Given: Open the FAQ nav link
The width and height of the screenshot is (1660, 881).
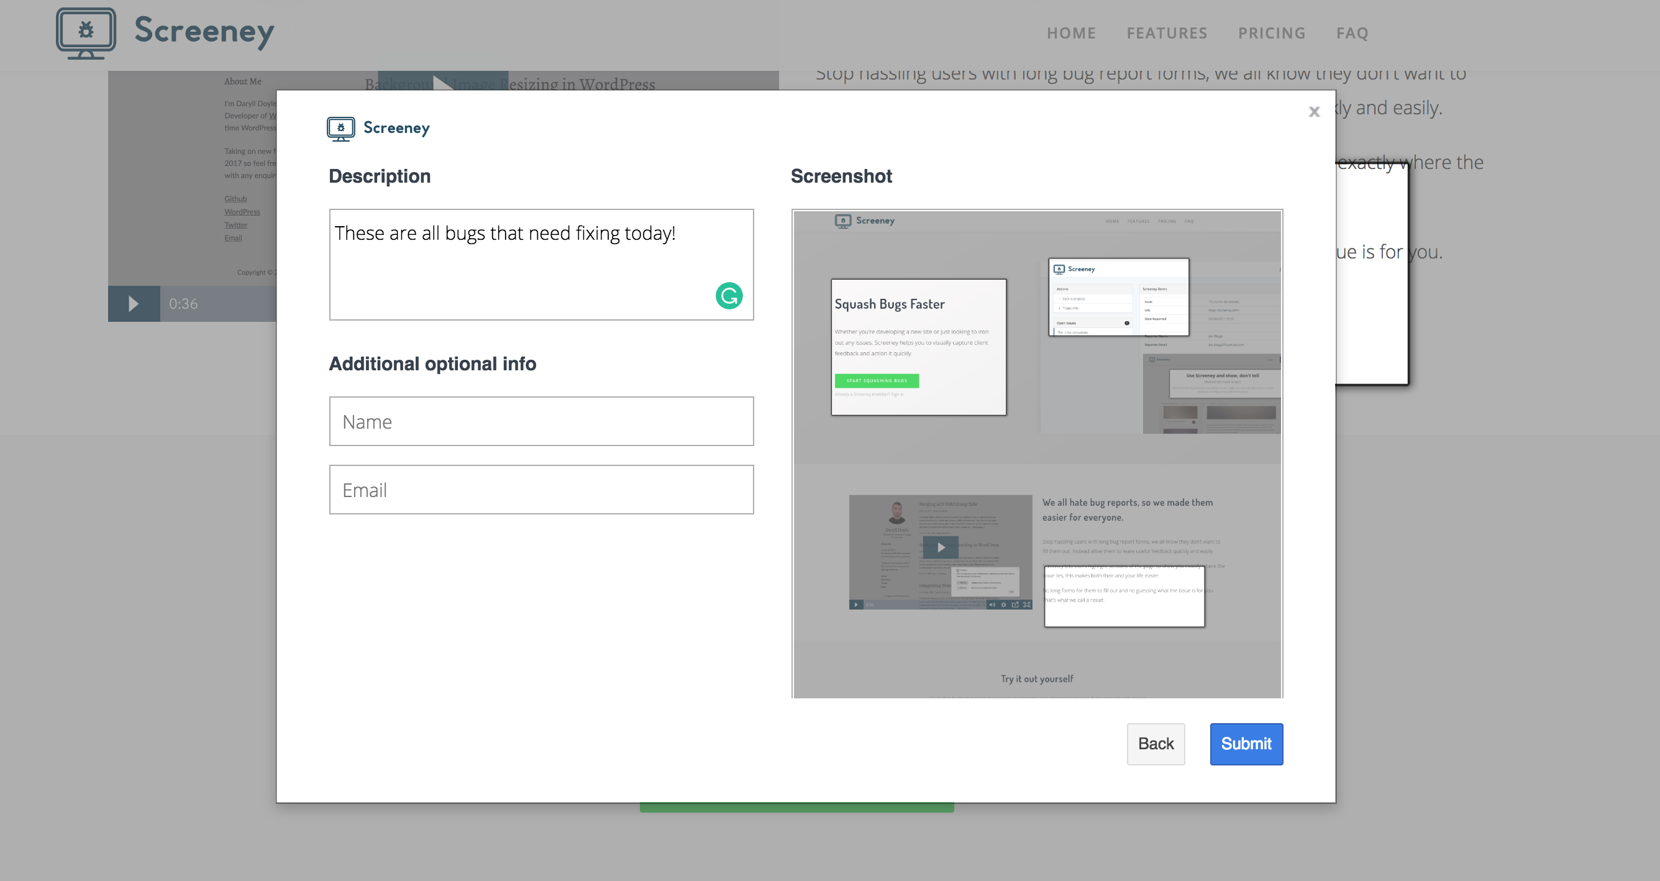Looking at the screenshot, I should (1352, 34).
